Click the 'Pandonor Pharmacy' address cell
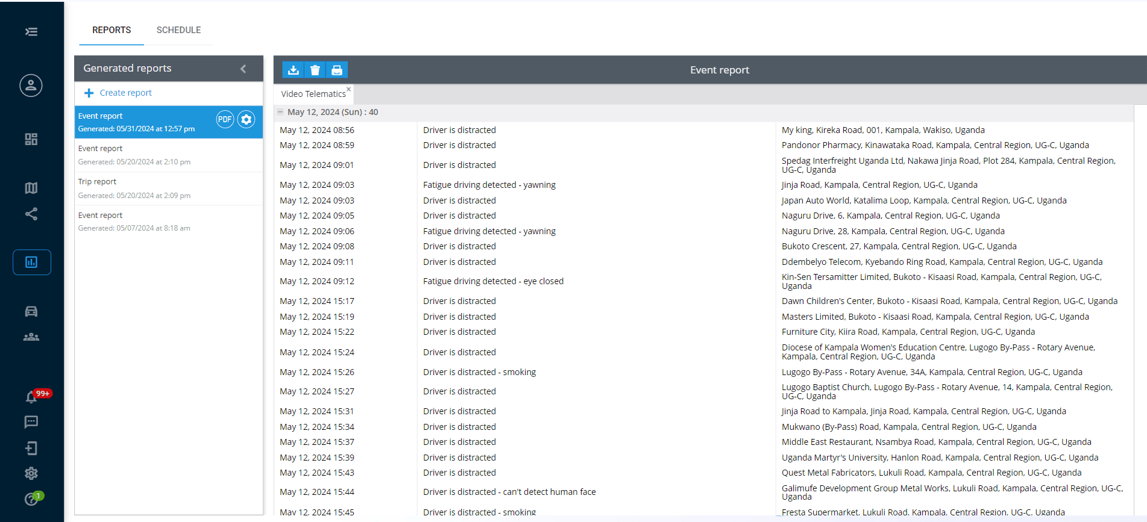The height and width of the screenshot is (522, 1147). pos(935,145)
